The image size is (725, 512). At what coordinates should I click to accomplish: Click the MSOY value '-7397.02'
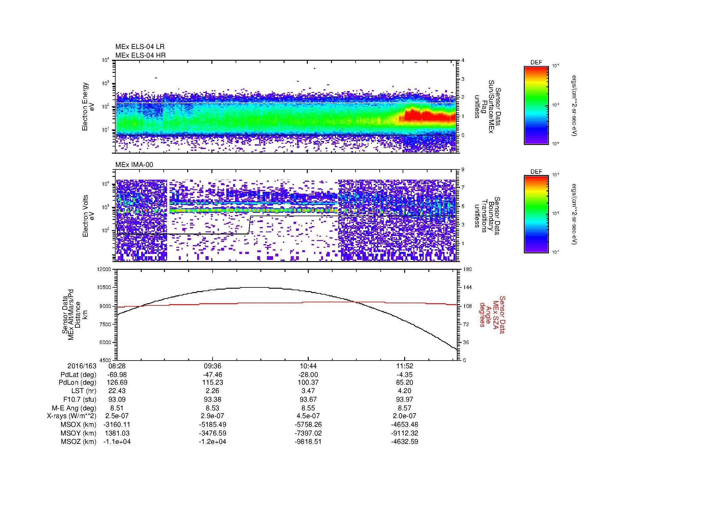(x=308, y=433)
